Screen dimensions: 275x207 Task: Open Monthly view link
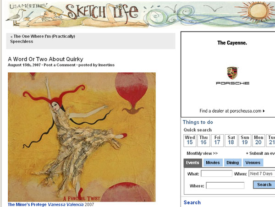point(202,153)
